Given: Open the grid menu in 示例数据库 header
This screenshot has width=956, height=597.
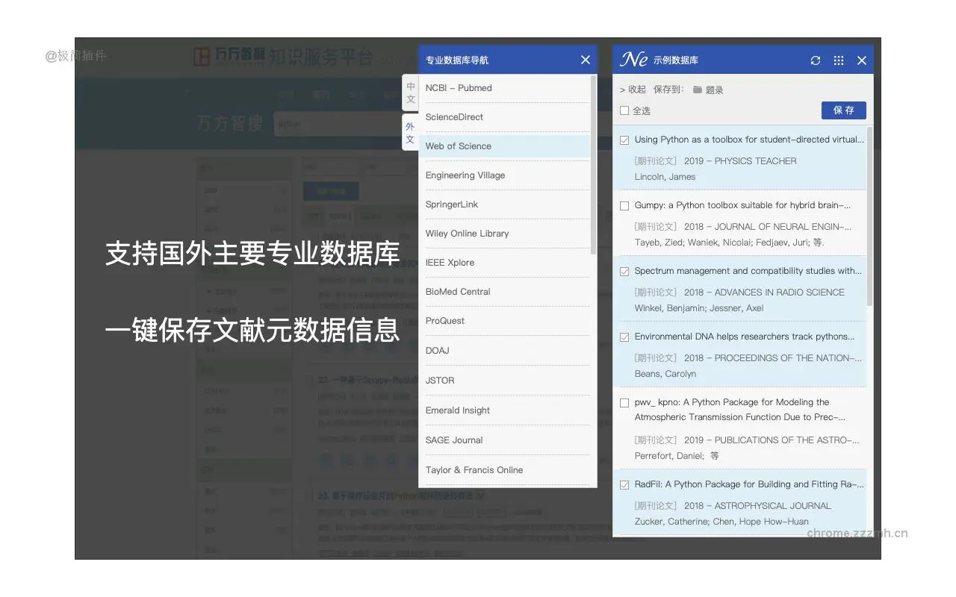Looking at the screenshot, I should (838, 60).
